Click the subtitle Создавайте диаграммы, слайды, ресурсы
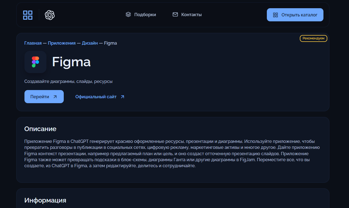The image size is (349, 208). coord(68,82)
